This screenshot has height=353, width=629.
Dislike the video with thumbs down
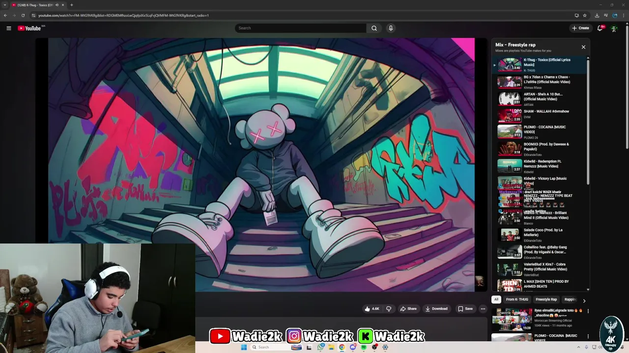pyautogui.click(x=389, y=309)
